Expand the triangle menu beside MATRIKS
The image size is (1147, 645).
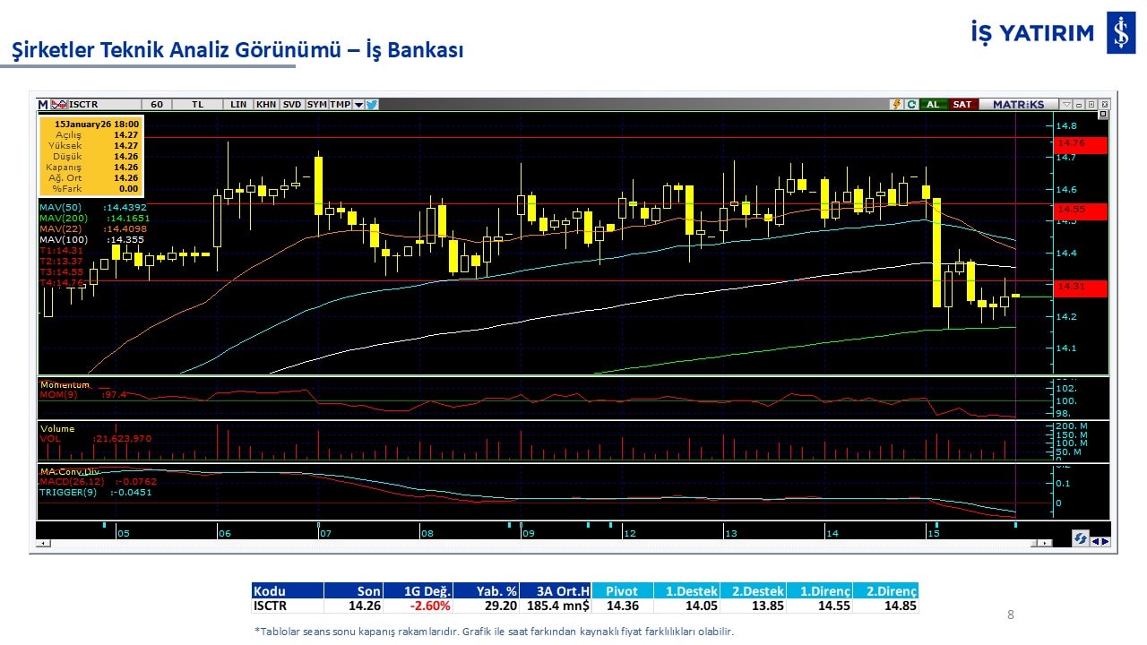pos(1066,104)
